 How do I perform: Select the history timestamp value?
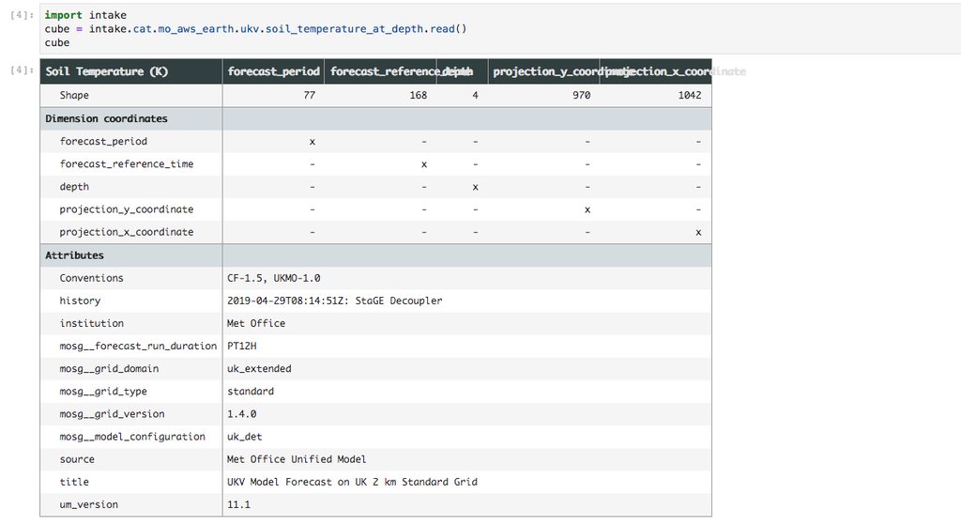point(334,301)
